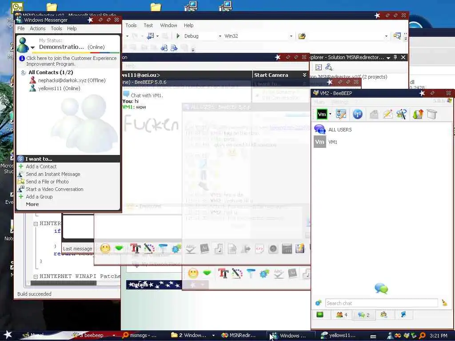Click the decrease indent icon in Visual Studio toolbar
This screenshot has height=341, width=455.
pyautogui.click(x=164, y=48)
